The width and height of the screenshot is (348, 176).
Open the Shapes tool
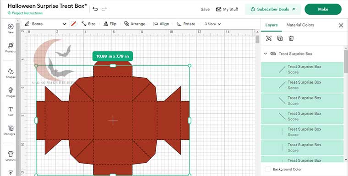[x=11, y=71]
